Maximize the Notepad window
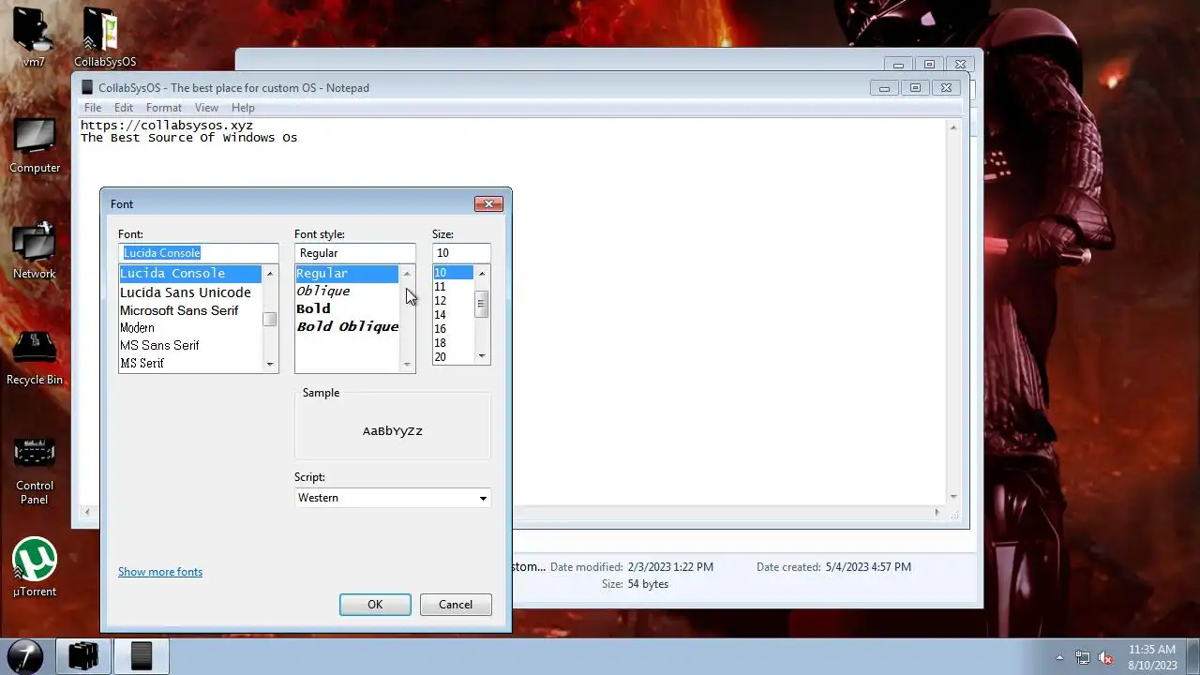 916,88
